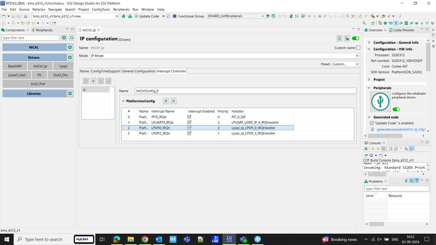Click the Overview panel vertical scrollbar

pyautogui.click(x=428, y=57)
